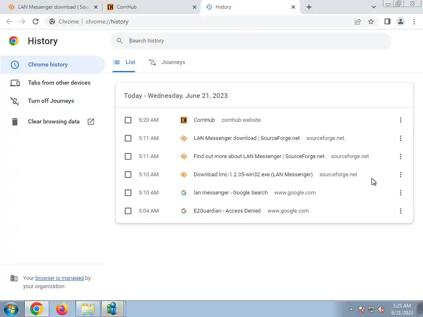The image size is (423, 317).
Task: Select Chrome history in the sidebar
Action: (52, 65)
